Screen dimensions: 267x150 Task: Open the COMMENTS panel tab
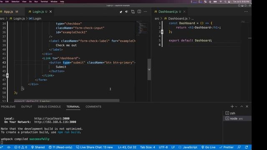tap(93, 107)
